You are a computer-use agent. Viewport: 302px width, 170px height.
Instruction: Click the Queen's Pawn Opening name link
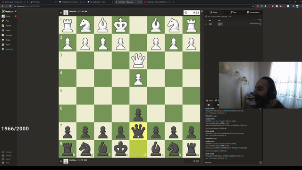219,17
